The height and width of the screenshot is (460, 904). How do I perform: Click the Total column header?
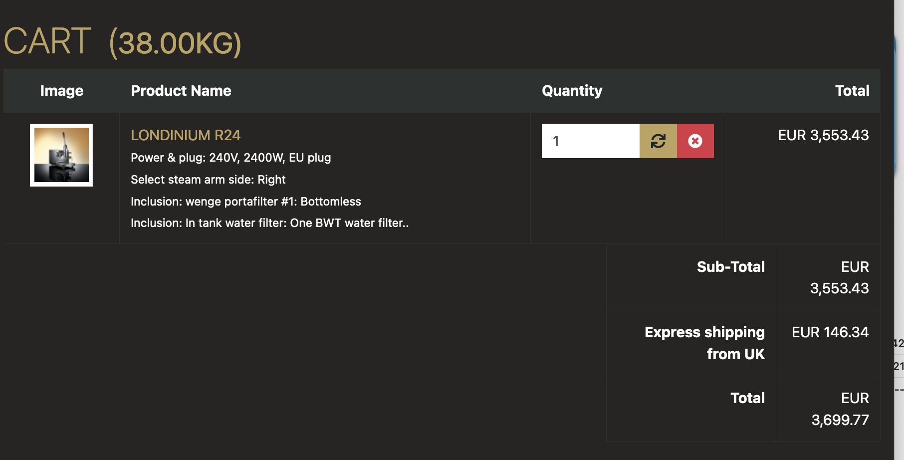pos(852,91)
